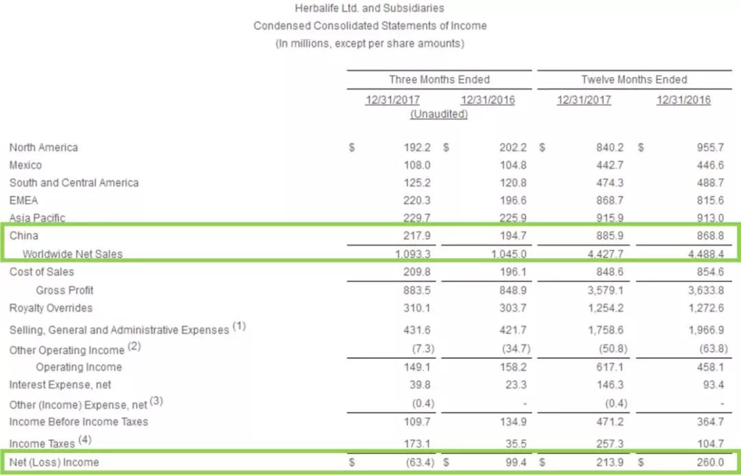Select China value 194.7

click(513, 236)
